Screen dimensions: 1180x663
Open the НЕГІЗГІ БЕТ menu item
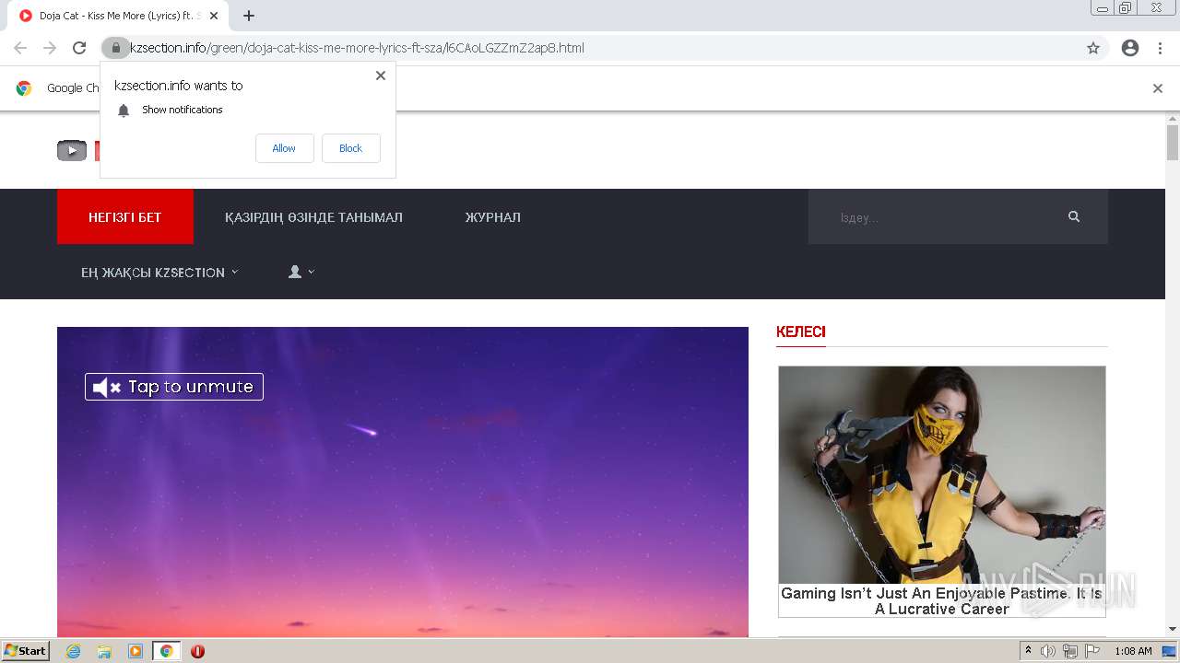125,217
